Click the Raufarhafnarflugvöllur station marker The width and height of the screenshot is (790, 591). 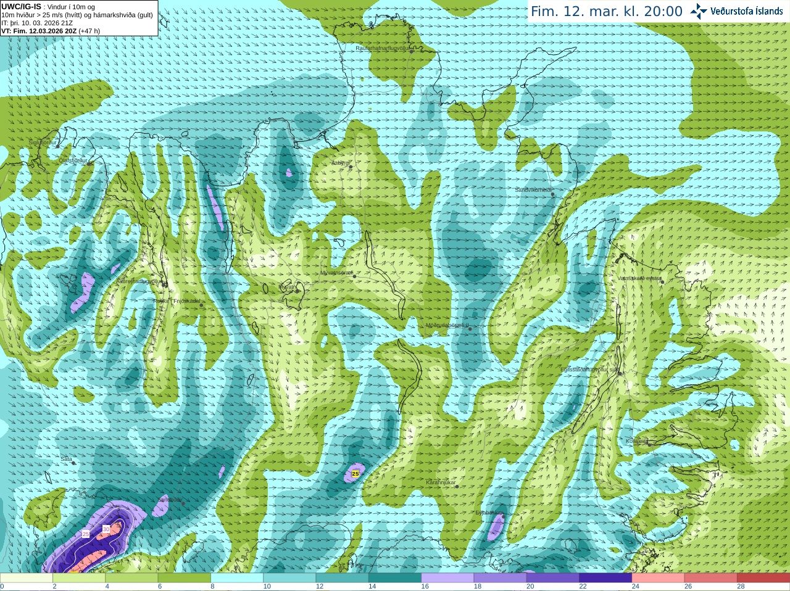point(412,51)
